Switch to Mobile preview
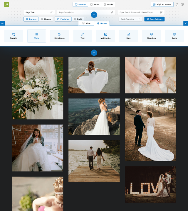This screenshot has height=211, width=188. [x=108, y=5]
